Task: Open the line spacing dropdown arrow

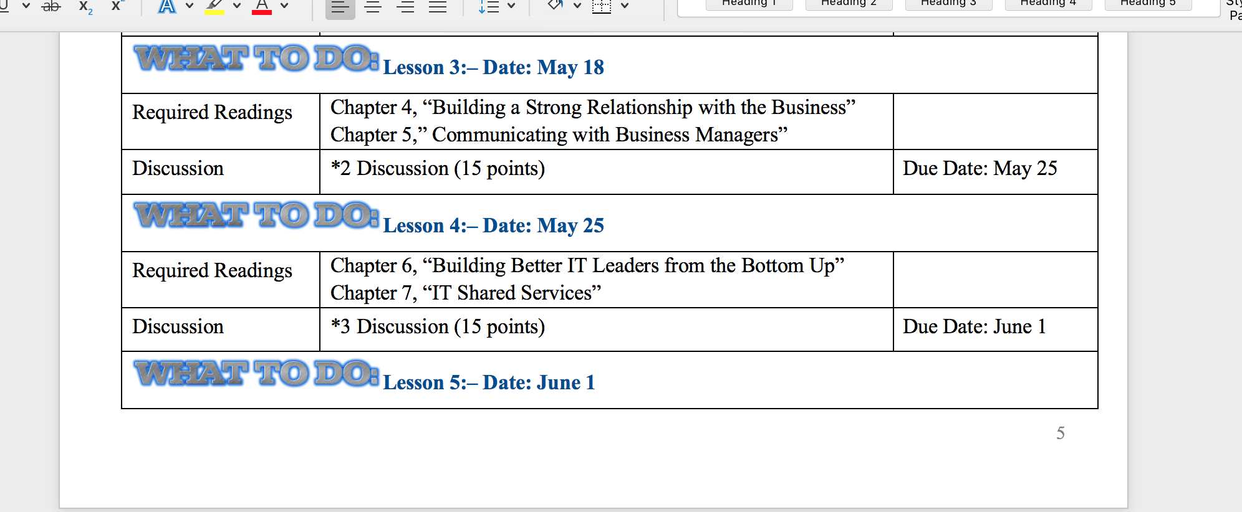Action: (x=511, y=6)
